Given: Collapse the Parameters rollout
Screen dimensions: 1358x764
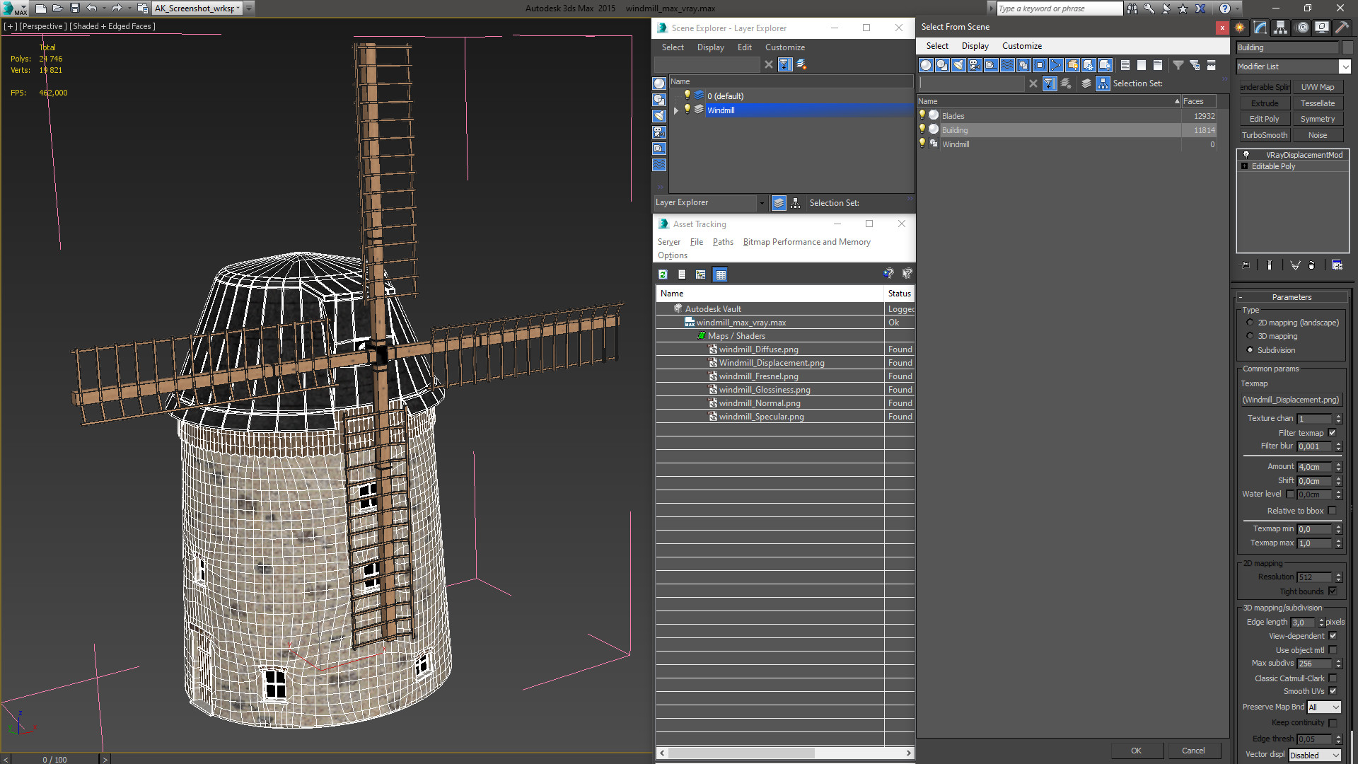Looking at the screenshot, I should coord(1292,297).
